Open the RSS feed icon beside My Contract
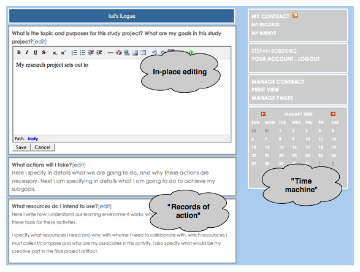The height and width of the screenshot is (272, 360). (x=295, y=15)
